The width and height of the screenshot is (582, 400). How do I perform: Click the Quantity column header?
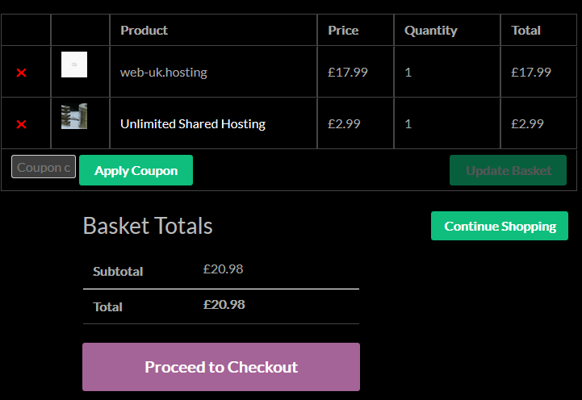[x=431, y=31]
